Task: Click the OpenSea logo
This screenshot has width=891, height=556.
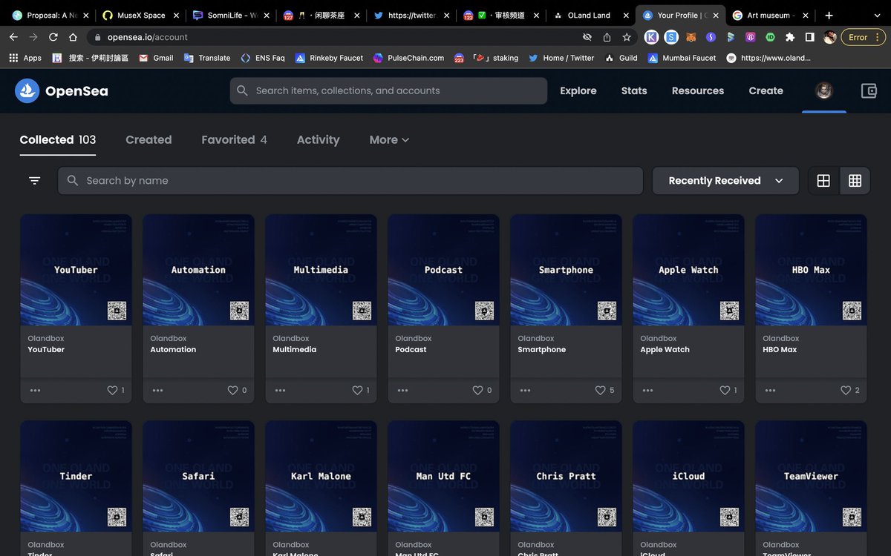Action: [x=62, y=90]
